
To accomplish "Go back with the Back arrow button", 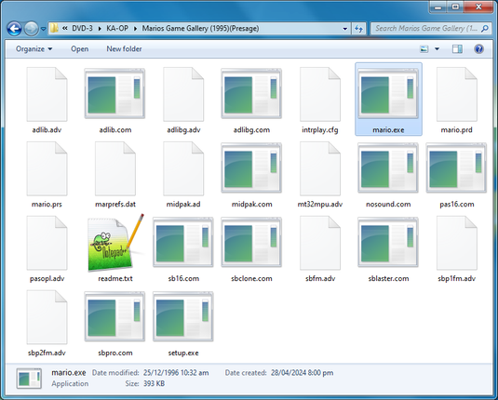I will (x=14, y=29).
